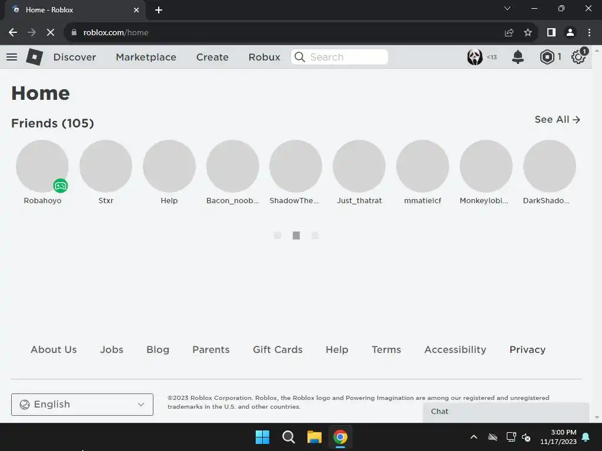
Task: Click the search magnifier icon
Action: coord(300,57)
